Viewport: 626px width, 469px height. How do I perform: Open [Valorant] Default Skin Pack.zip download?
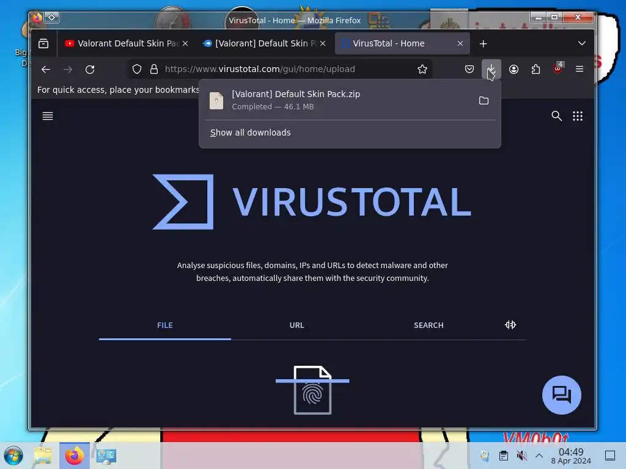tap(337, 101)
